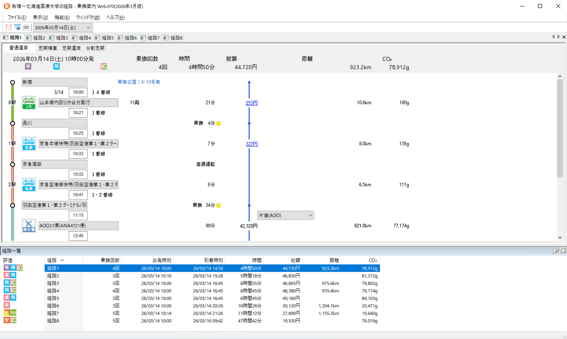Viewport: 567px width, 339px height.
Task: Click the printer icon in toolbar
Action: coord(26,27)
